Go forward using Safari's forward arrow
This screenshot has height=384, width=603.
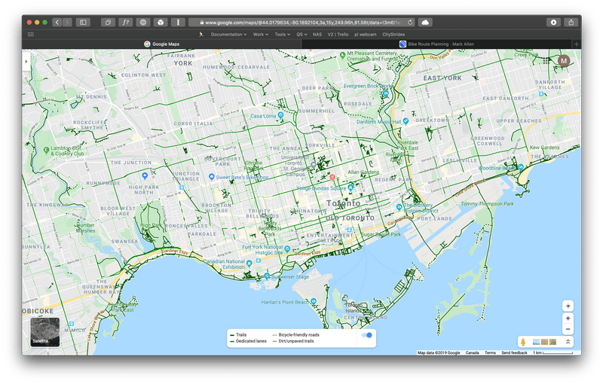[x=67, y=23]
